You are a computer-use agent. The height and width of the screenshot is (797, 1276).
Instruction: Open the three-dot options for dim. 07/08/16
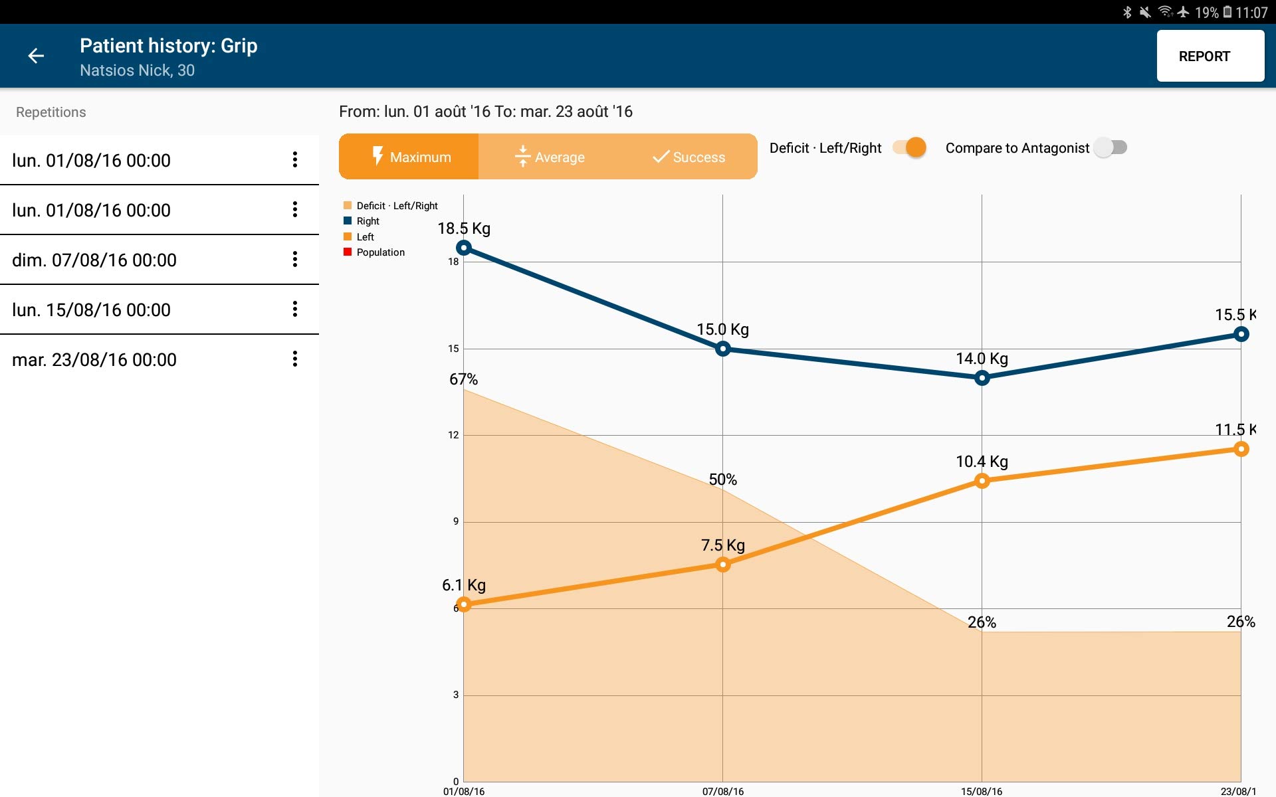[x=294, y=260]
